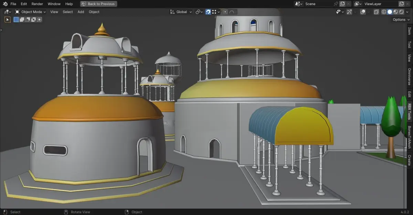Create new scene with copy icon
Viewport: 413px width, 215px height.
(x=342, y=4)
